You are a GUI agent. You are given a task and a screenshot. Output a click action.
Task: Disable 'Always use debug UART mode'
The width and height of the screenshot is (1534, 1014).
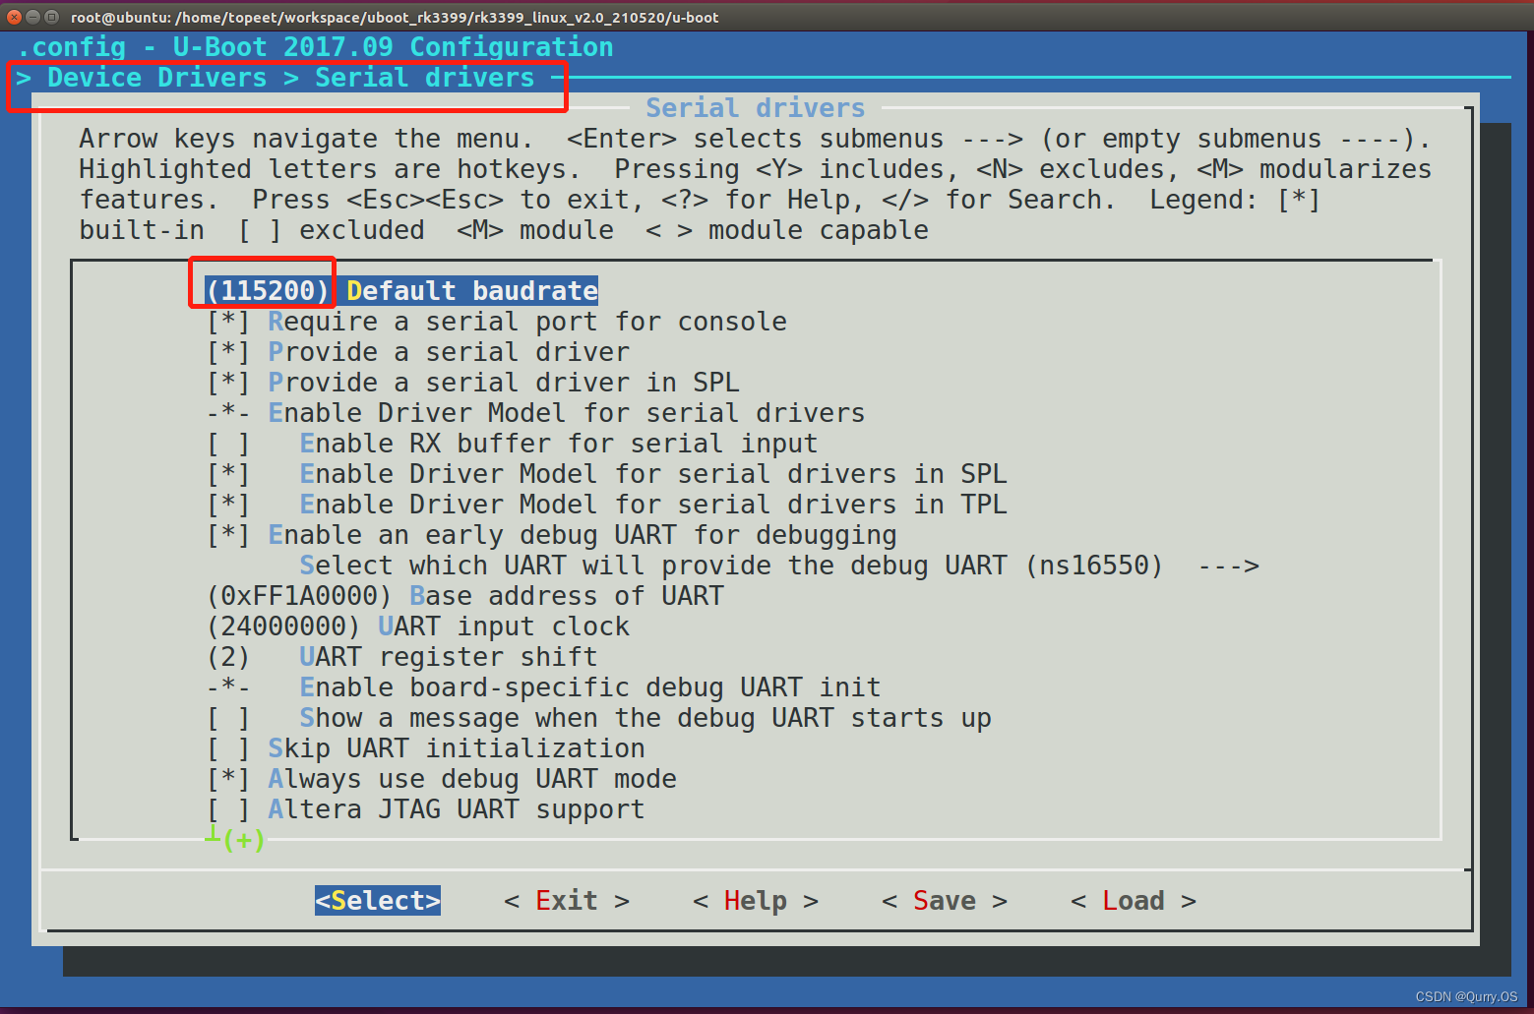[472, 778]
